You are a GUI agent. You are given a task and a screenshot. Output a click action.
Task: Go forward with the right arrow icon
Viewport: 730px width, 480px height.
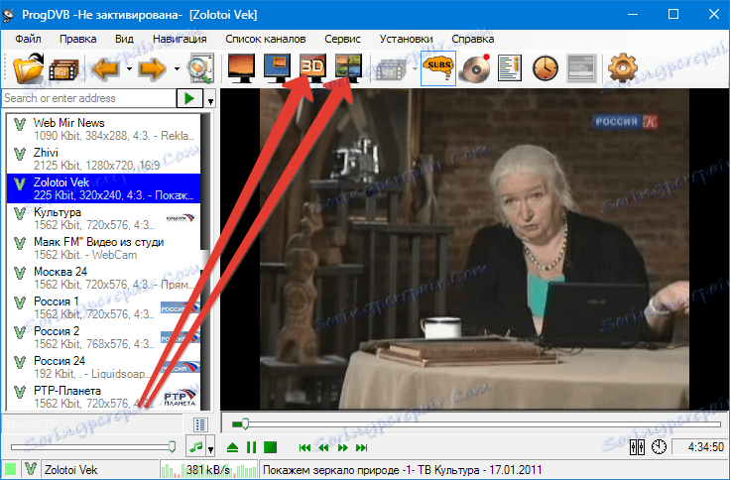pyautogui.click(x=152, y=68)
